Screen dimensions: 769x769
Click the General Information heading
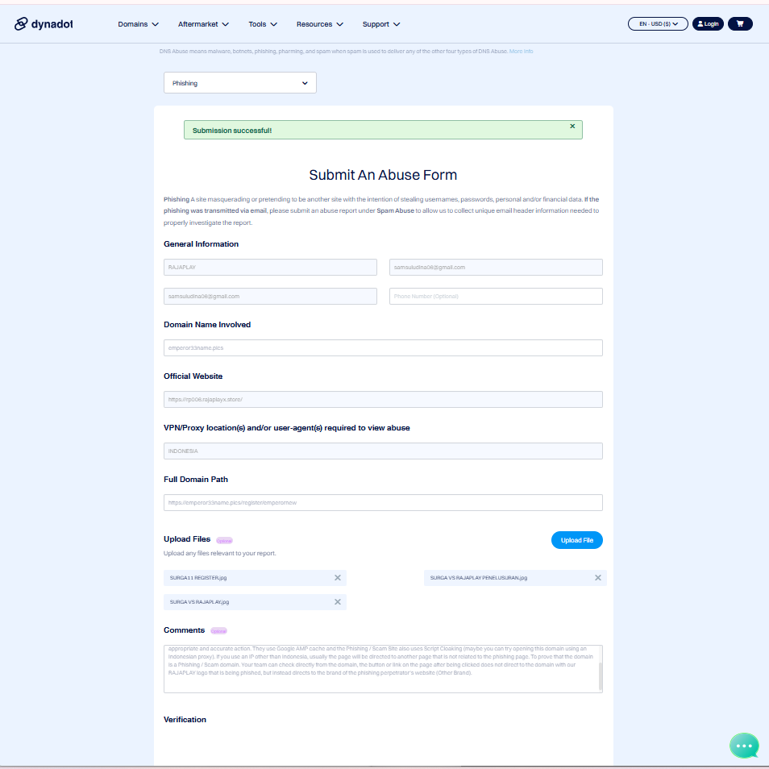(x=201, y=243)
